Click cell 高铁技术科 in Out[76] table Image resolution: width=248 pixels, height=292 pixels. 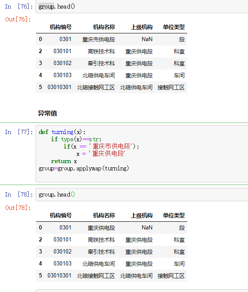pos(101,51)
